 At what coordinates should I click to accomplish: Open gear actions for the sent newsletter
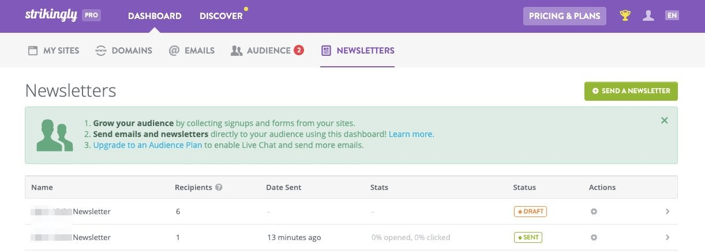(594, 238)
